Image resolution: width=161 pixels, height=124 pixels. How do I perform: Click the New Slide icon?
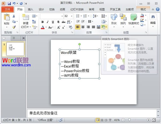coord(26,17)
